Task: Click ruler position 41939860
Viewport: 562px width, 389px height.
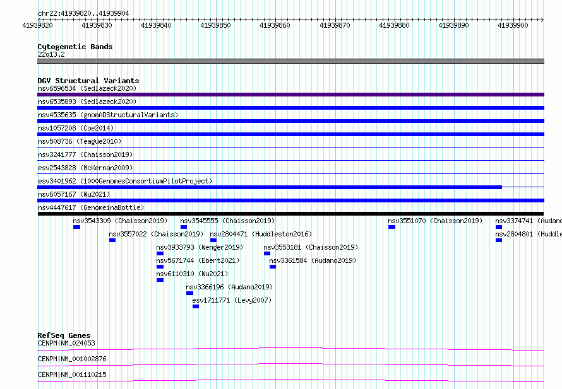Action: pyautogui.click(x=275, y=25)
